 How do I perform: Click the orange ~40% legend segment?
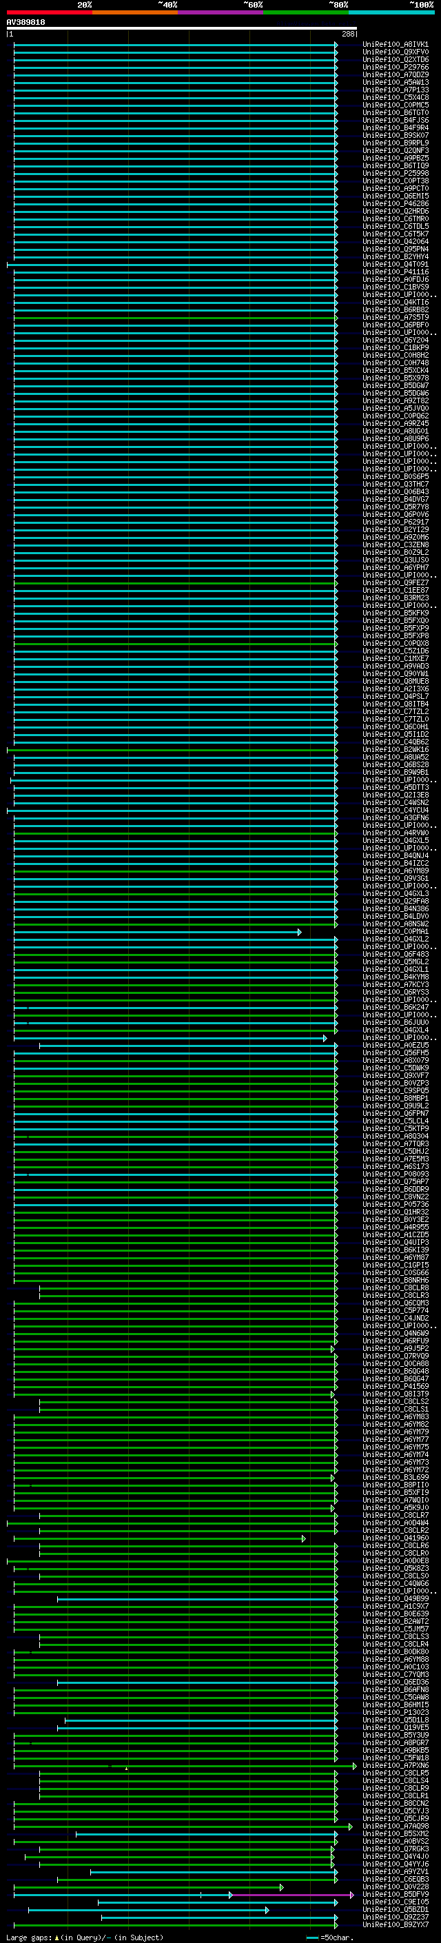[135, 12]
